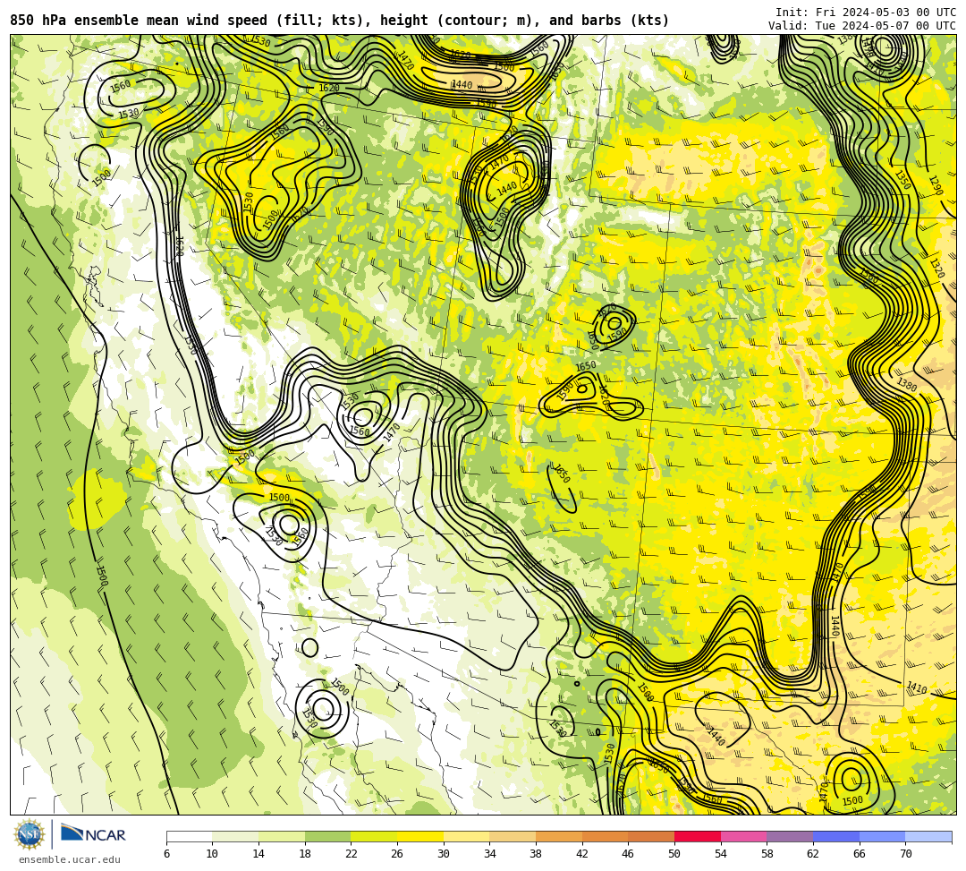The width and height of the screenshot is (966, 871).
Task: Click the colorbar tick label 46
Action: [x=629, y=854]
